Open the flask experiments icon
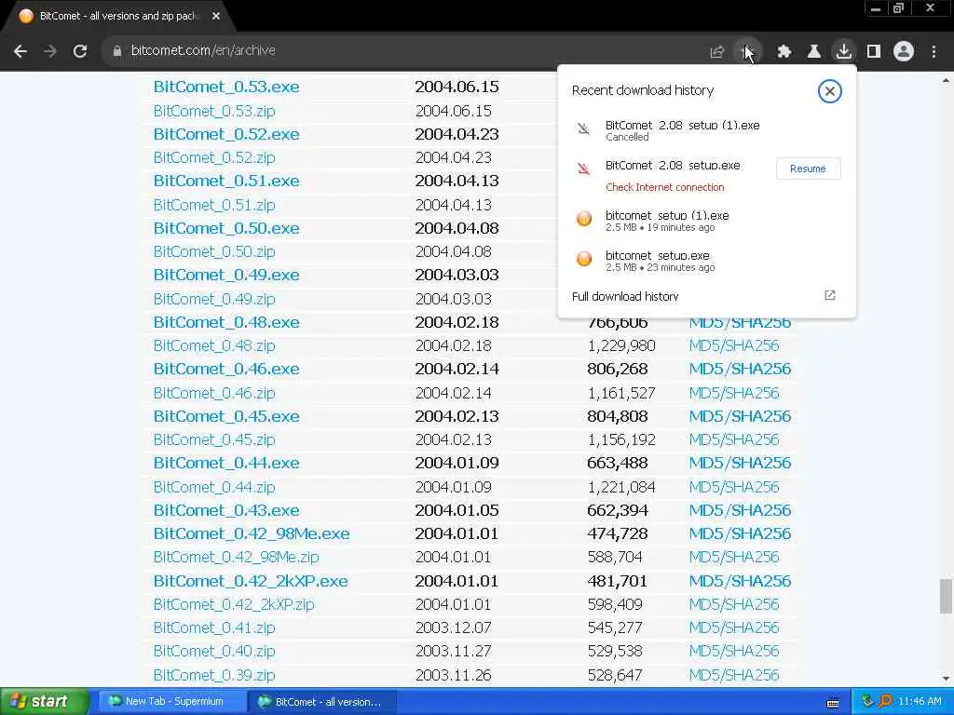 pos(814,52)
